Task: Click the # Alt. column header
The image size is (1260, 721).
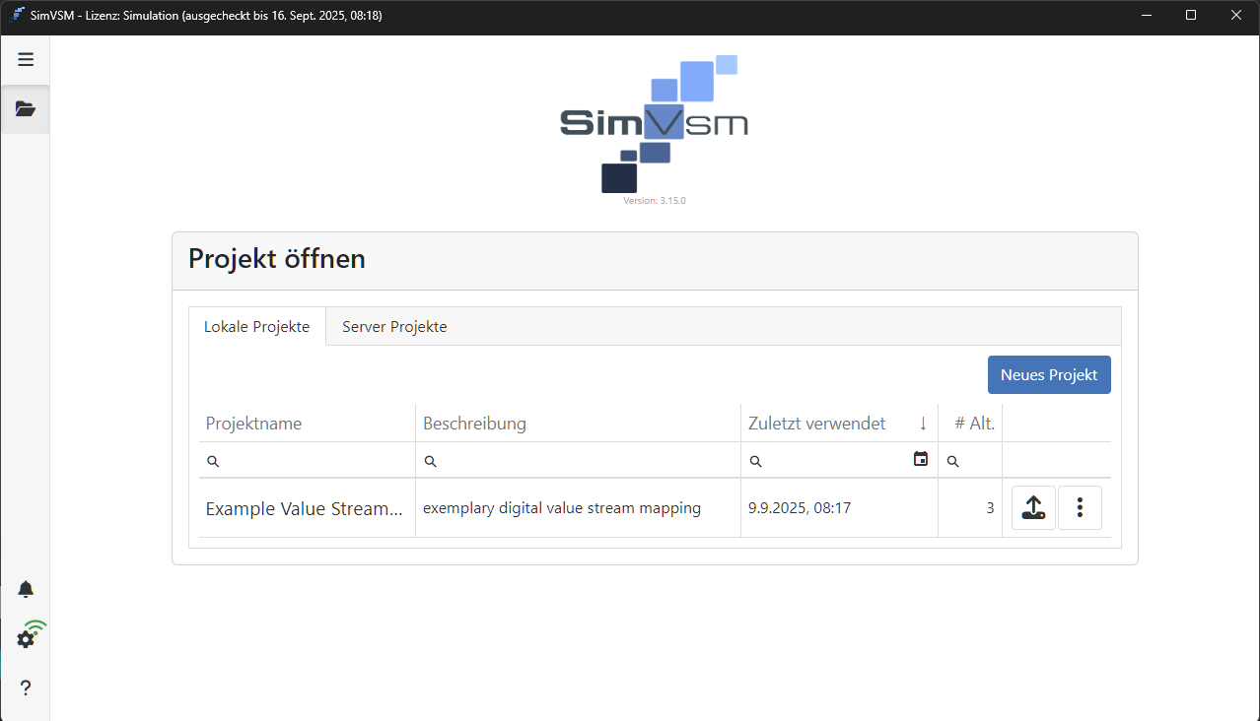Action: [x=974, y=424]
